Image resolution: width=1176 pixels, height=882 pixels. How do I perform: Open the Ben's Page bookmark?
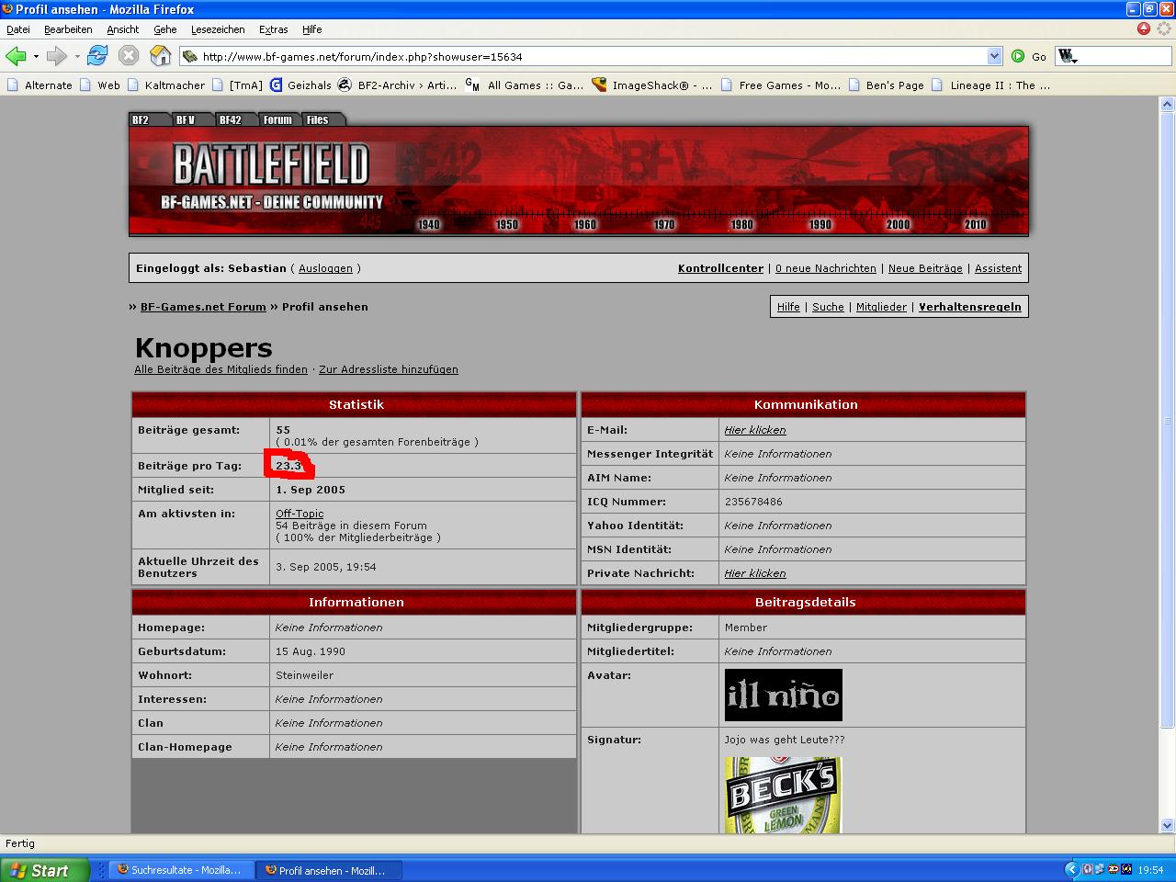(886, 85)
